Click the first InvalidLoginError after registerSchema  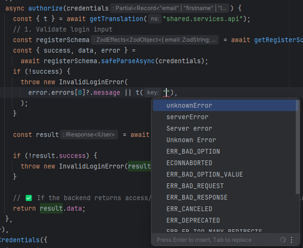click(92, 82)
